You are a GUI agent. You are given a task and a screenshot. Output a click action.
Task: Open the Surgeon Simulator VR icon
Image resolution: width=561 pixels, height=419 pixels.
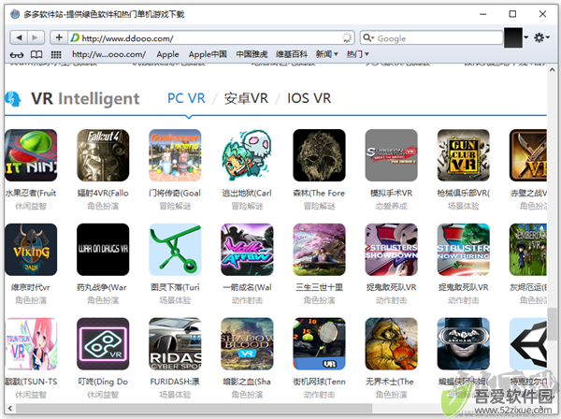tap(392, 155)
